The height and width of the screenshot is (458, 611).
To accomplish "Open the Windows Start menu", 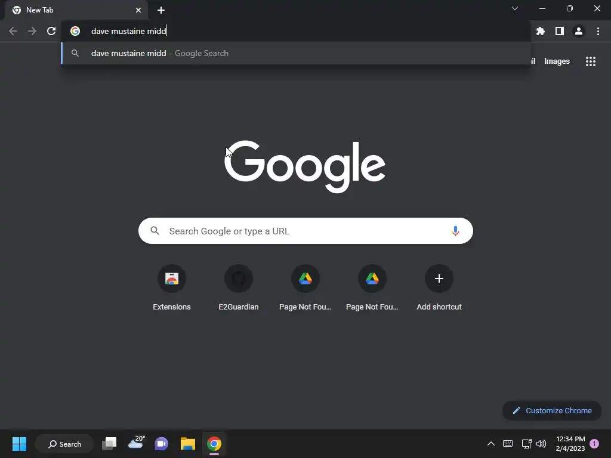I will (x=19, y=444).
